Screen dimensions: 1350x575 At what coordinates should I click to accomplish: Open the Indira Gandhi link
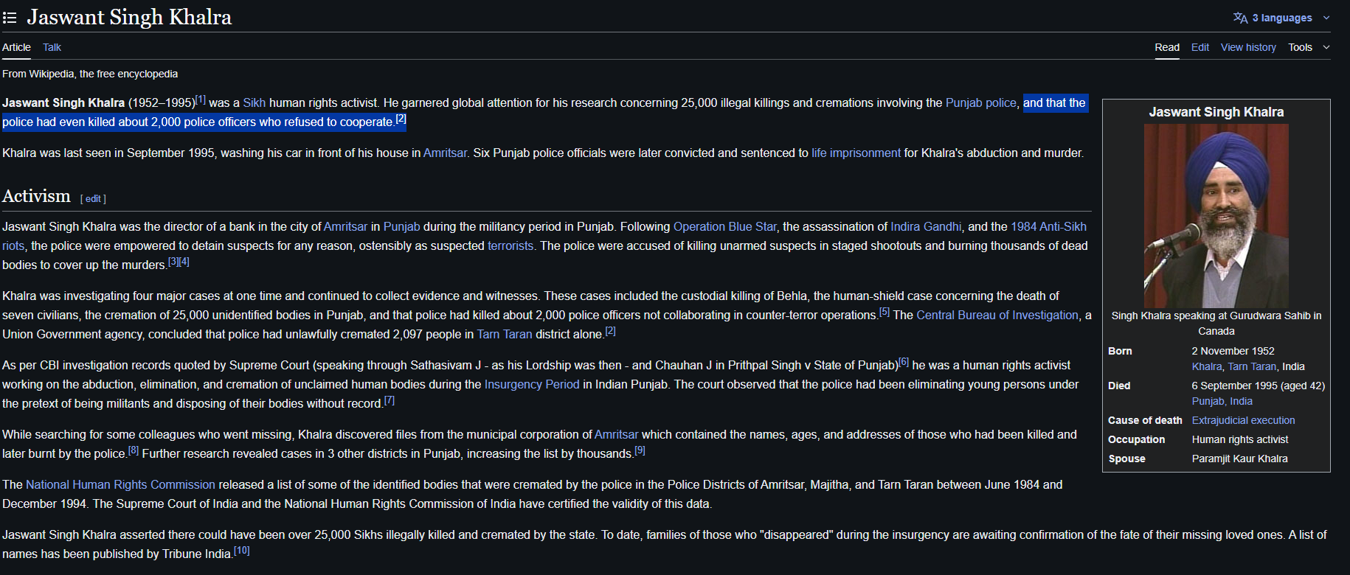point(926,227)
